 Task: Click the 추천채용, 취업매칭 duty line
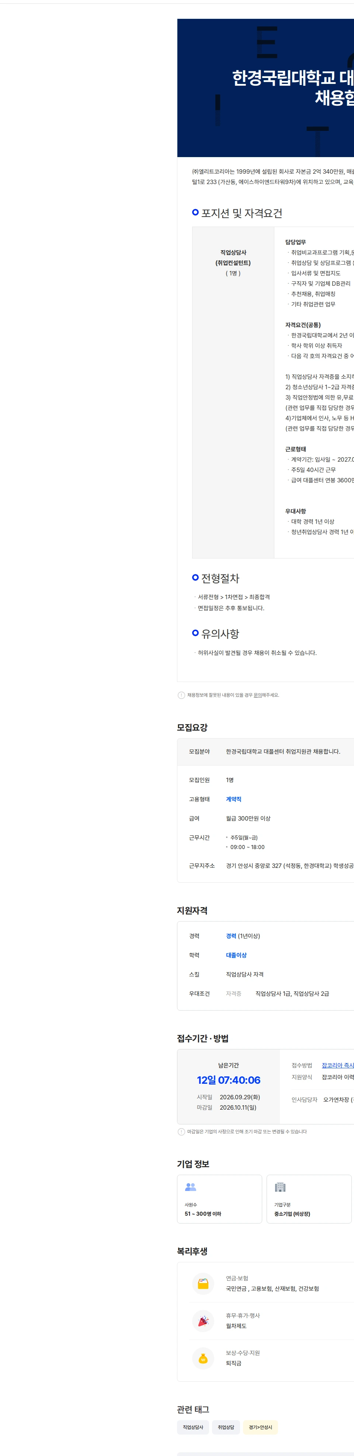(x=313, y=294)
